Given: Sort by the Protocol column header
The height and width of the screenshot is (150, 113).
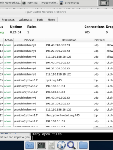Looking at the screenshot, I should 100,40.
